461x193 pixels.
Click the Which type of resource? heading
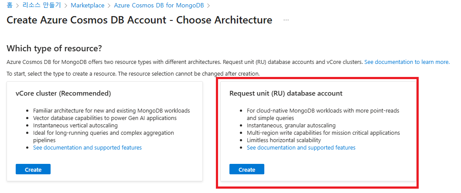[x=54, y=48]
